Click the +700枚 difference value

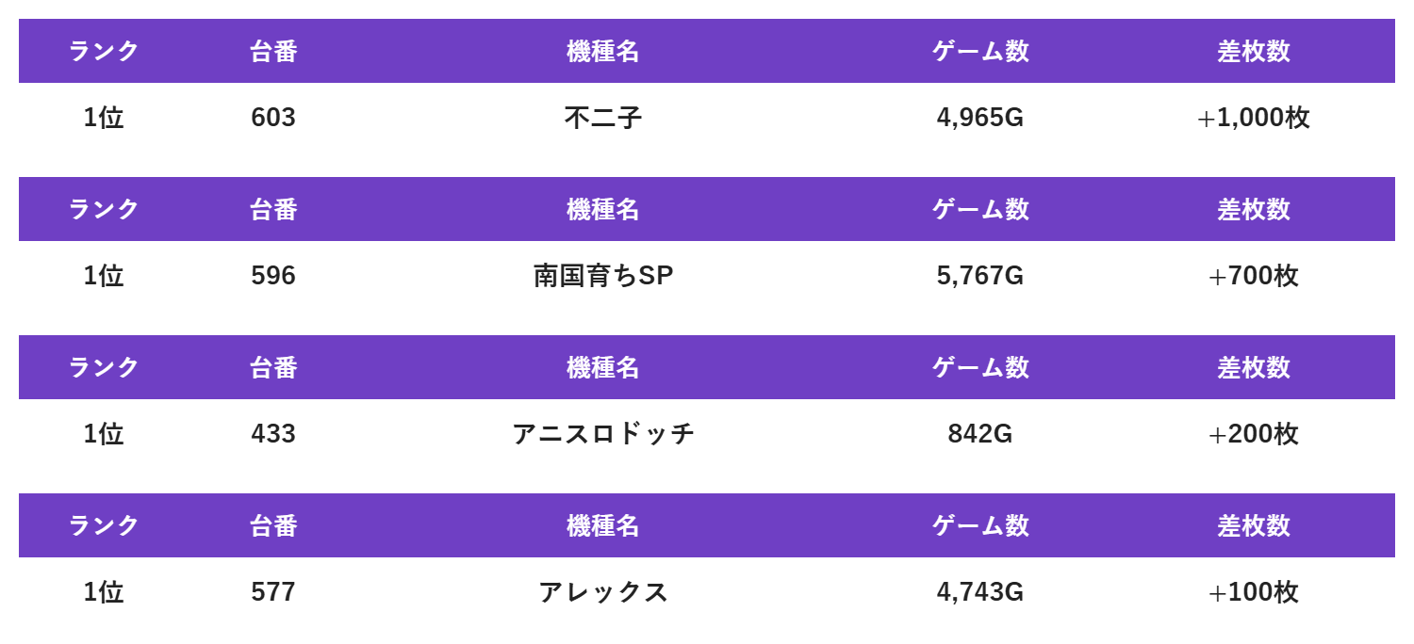pyautogui.click(x=1254, y=276)
